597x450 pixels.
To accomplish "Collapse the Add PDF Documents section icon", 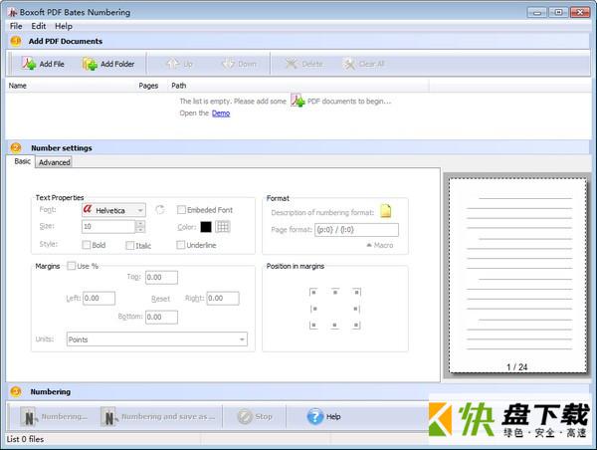I will (x=16, y=41).
